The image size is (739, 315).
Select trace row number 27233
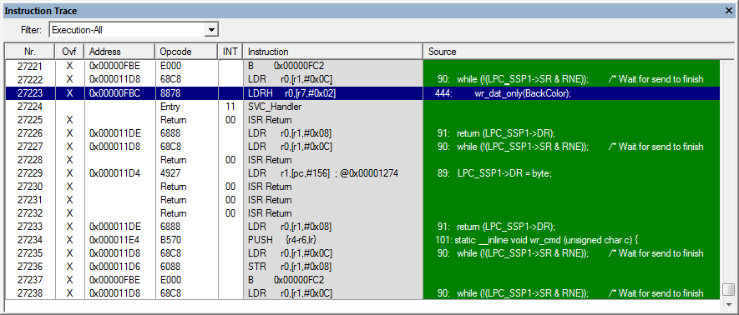pos(362,227)
